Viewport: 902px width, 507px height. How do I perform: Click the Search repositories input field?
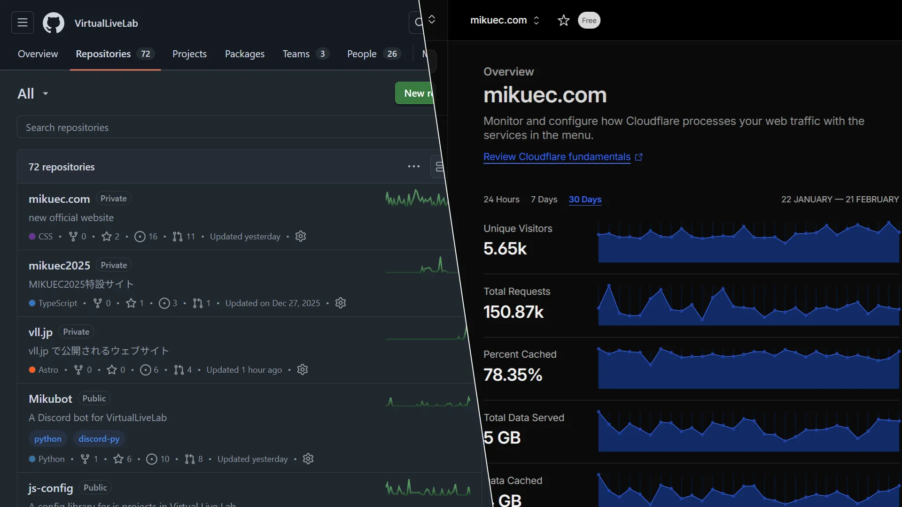tap(225, 127)
